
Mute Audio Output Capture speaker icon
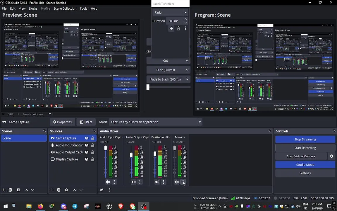pyautogui.click(x=134, y=182)
